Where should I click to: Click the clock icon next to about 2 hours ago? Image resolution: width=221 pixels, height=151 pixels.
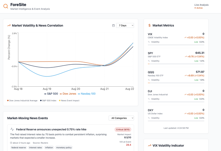tap(11, 143)
